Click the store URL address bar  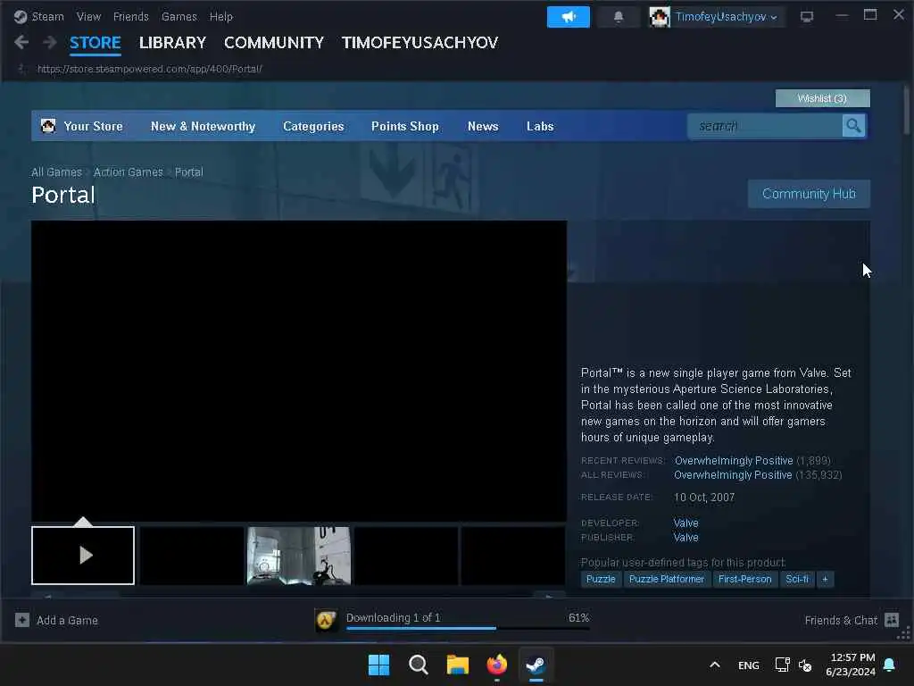[x=150, y=69]
